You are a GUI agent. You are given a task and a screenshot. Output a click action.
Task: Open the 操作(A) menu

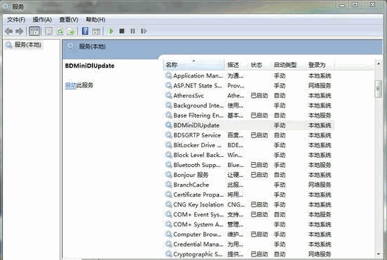(x=42, y=20)
